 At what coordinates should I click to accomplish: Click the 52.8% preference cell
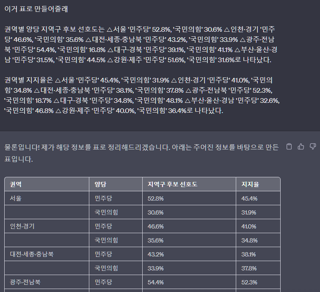(155, 198)
